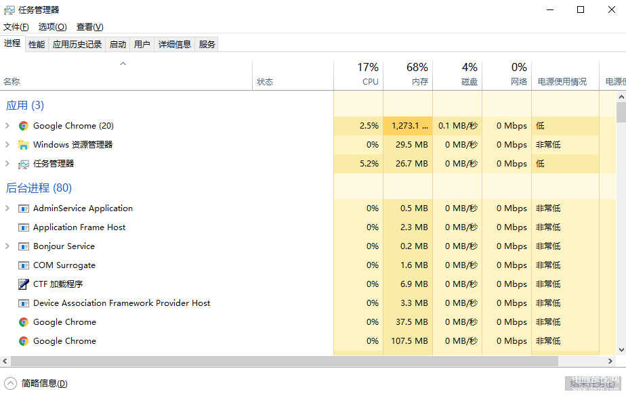Click the 2.5% CPU value for Chrome
The height and width of the screenshot is (398, 626).
pyautogui.click(x=369, y=126)
